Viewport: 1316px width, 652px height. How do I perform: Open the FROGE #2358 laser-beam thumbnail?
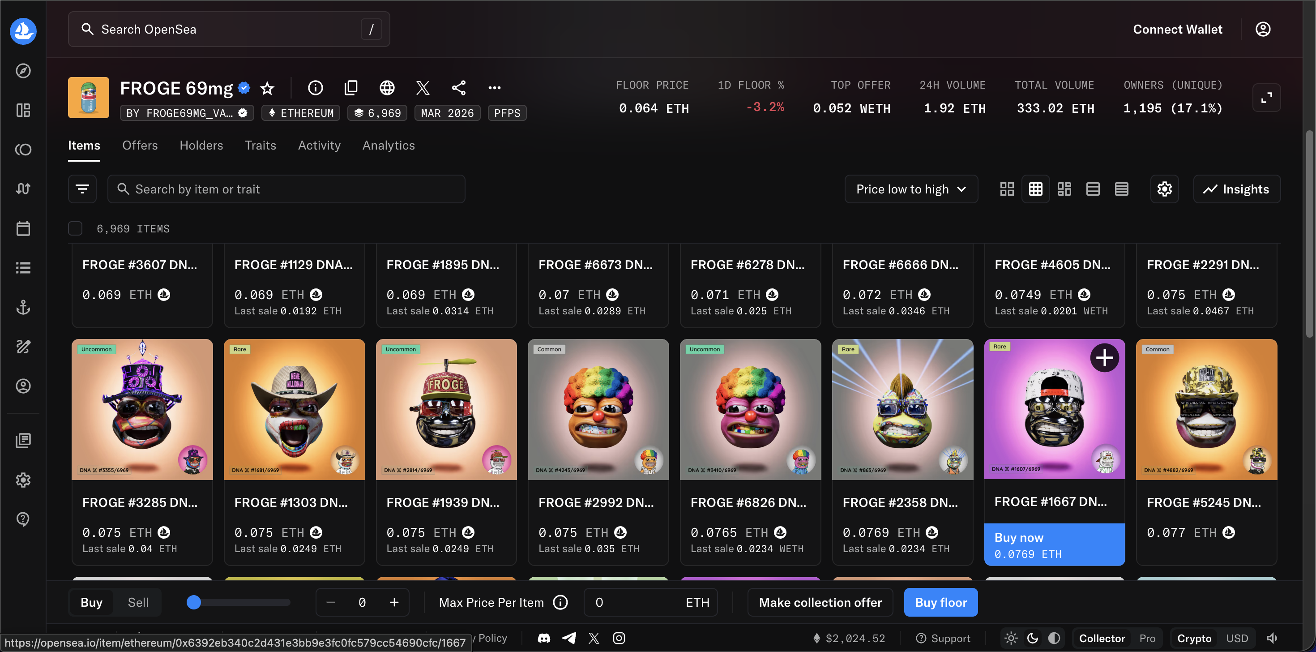click(902, 409)
